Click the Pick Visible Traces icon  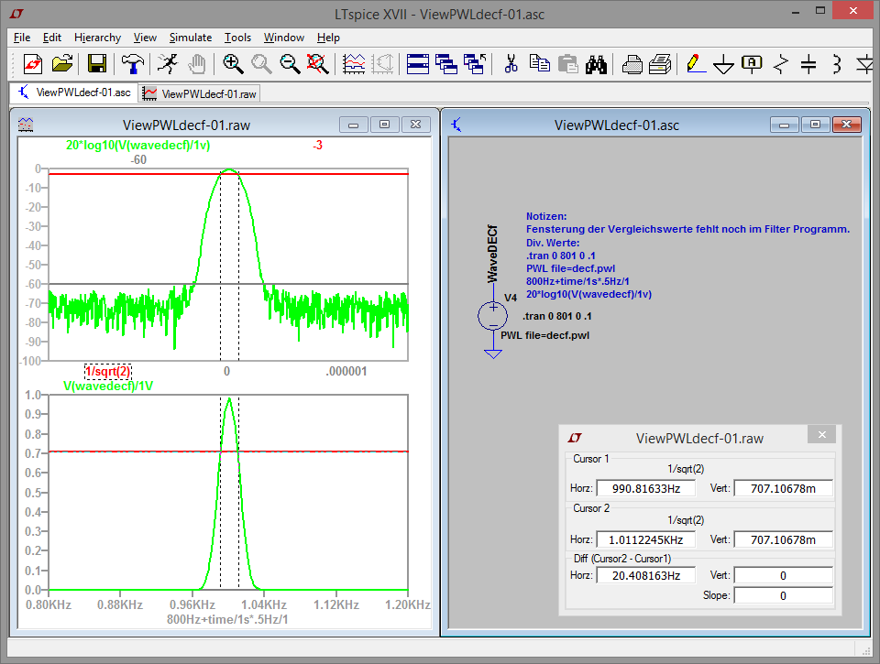354,64
